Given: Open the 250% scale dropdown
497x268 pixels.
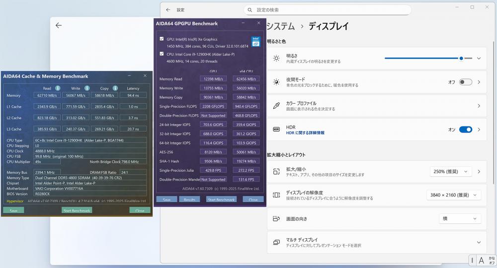Looking at the screenshot, I should click(x=450, y=172).
